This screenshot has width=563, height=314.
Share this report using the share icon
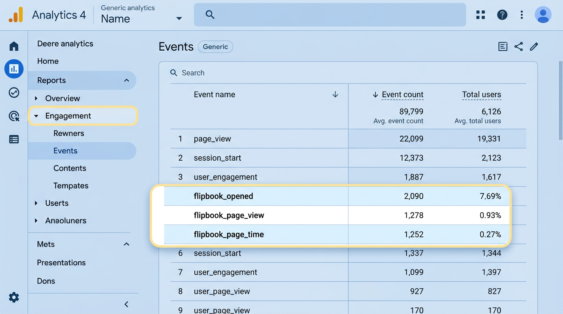[518, 46]
